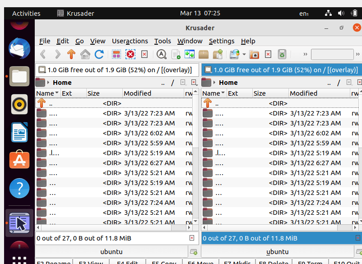Launch Rhythmbox from the dock
The height and width of the screenshot is (264, 362).
coord(19,104)
